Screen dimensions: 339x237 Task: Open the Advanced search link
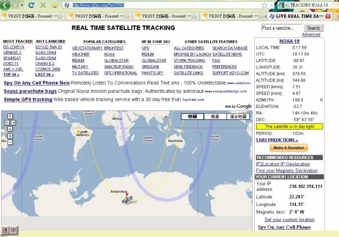coord(311,35)
